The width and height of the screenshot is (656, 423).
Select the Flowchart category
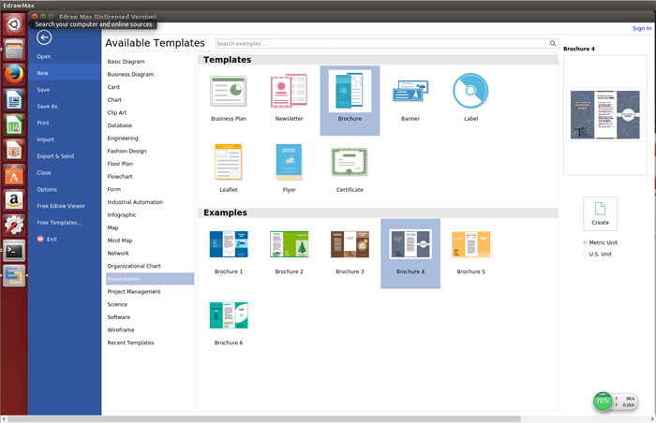tap(150, 176)
